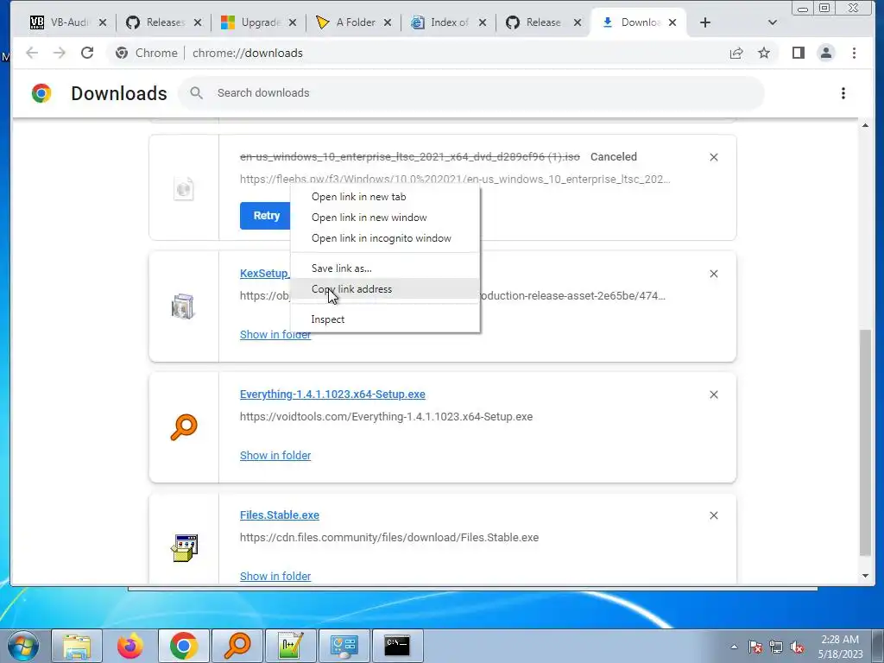The height and width of the screenshot is (663, 884).
Task: Open a new tab with plus button
Action: point(704,22)
